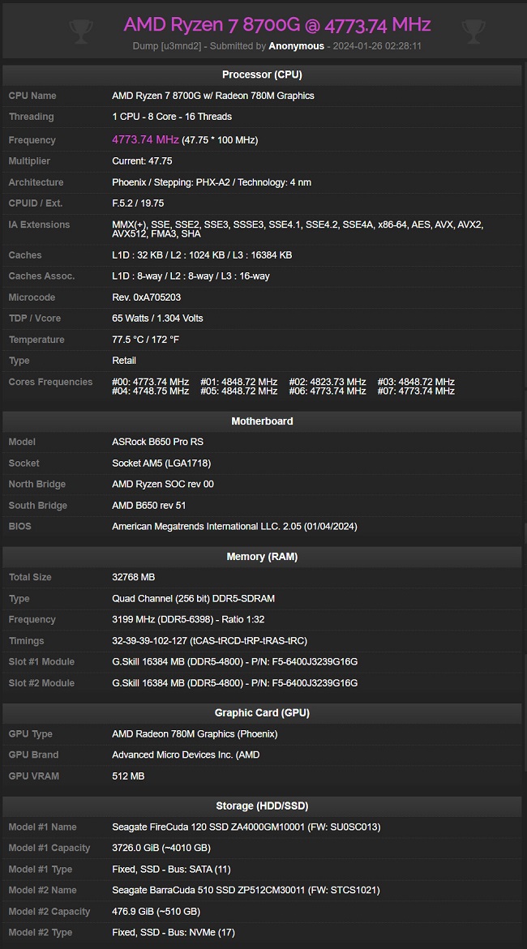
Task: Click the memory Timings value row
Action: point(209,640)
